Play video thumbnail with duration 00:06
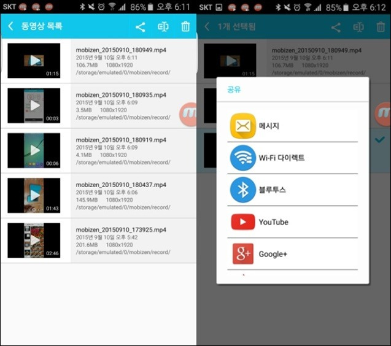Image resolution: width=391 pixels, height=346 pixels. [x=34, y=150]
